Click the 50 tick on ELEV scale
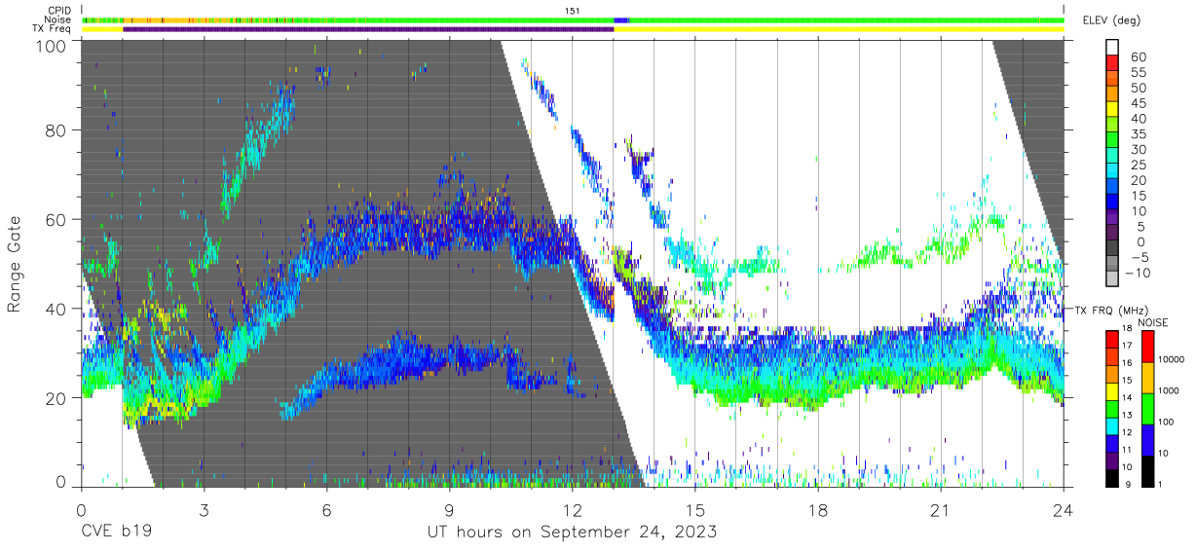 (x=1137, y=89)
